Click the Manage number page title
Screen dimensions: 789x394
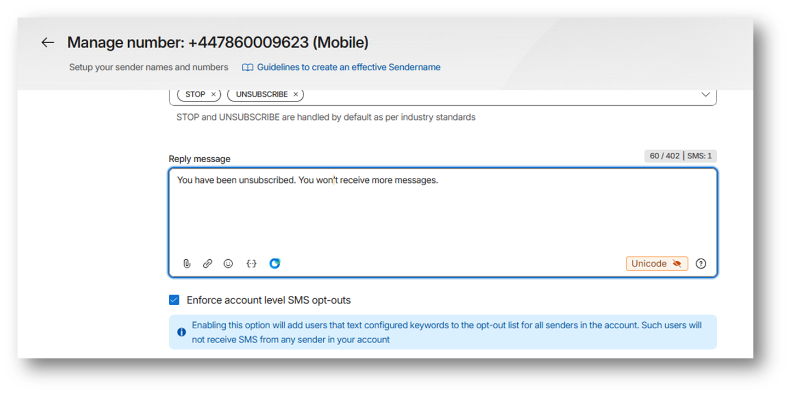pyautogui.click(x=218, y=43)
